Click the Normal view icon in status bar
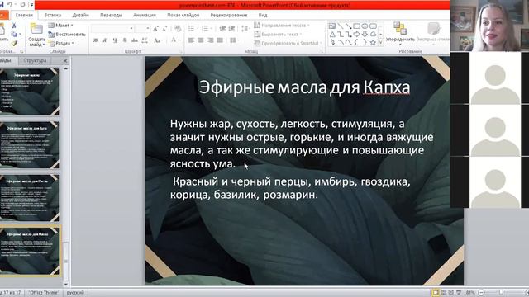This screenshot has width=529, height=297. [436, 293]
